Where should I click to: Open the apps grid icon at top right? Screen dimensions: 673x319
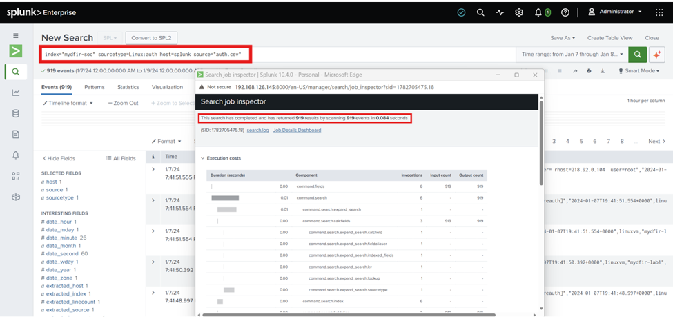(659, 12)
